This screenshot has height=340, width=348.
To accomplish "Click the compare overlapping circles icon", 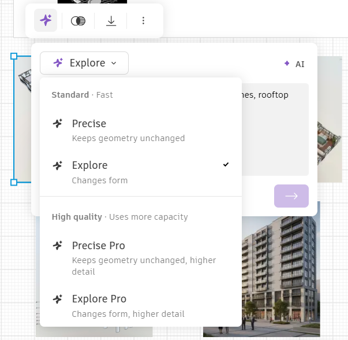I will pyautogui.click(x=78, y=21).
